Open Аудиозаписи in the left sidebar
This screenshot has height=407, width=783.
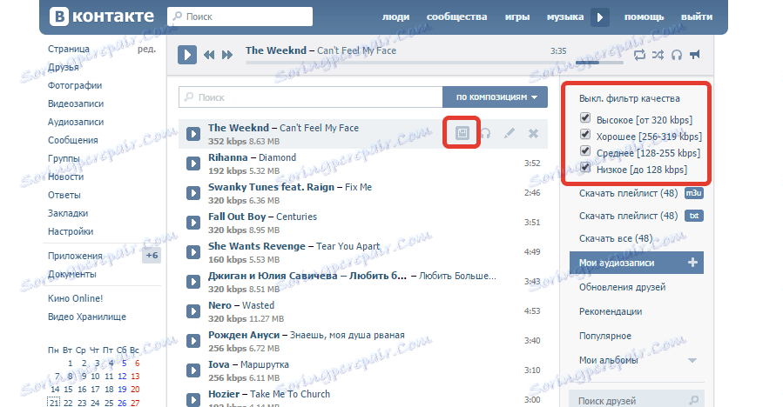point(76,122)
